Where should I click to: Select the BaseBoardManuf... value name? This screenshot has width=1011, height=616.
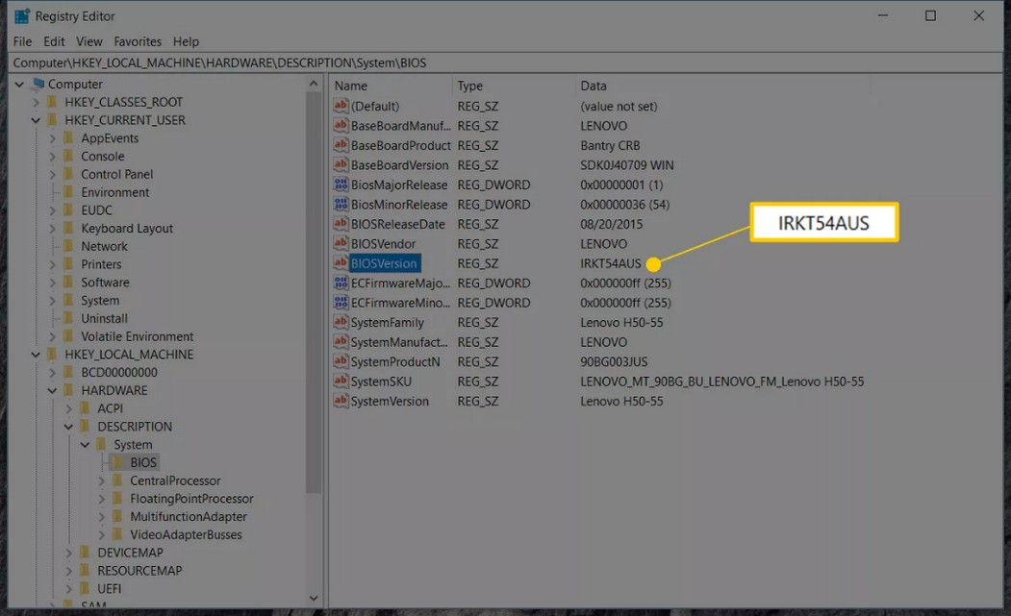pos(400,126)
